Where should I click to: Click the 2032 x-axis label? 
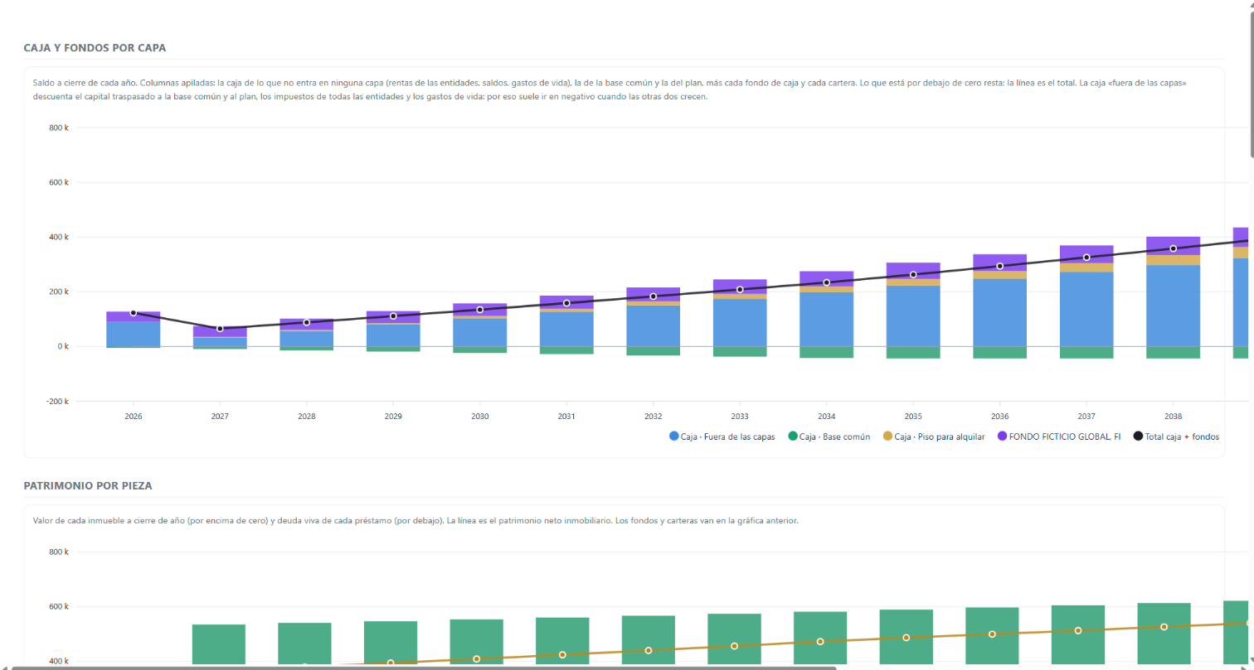654,417
